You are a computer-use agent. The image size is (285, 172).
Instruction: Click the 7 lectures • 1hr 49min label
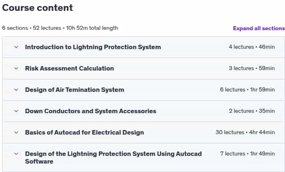coord(247,154)
